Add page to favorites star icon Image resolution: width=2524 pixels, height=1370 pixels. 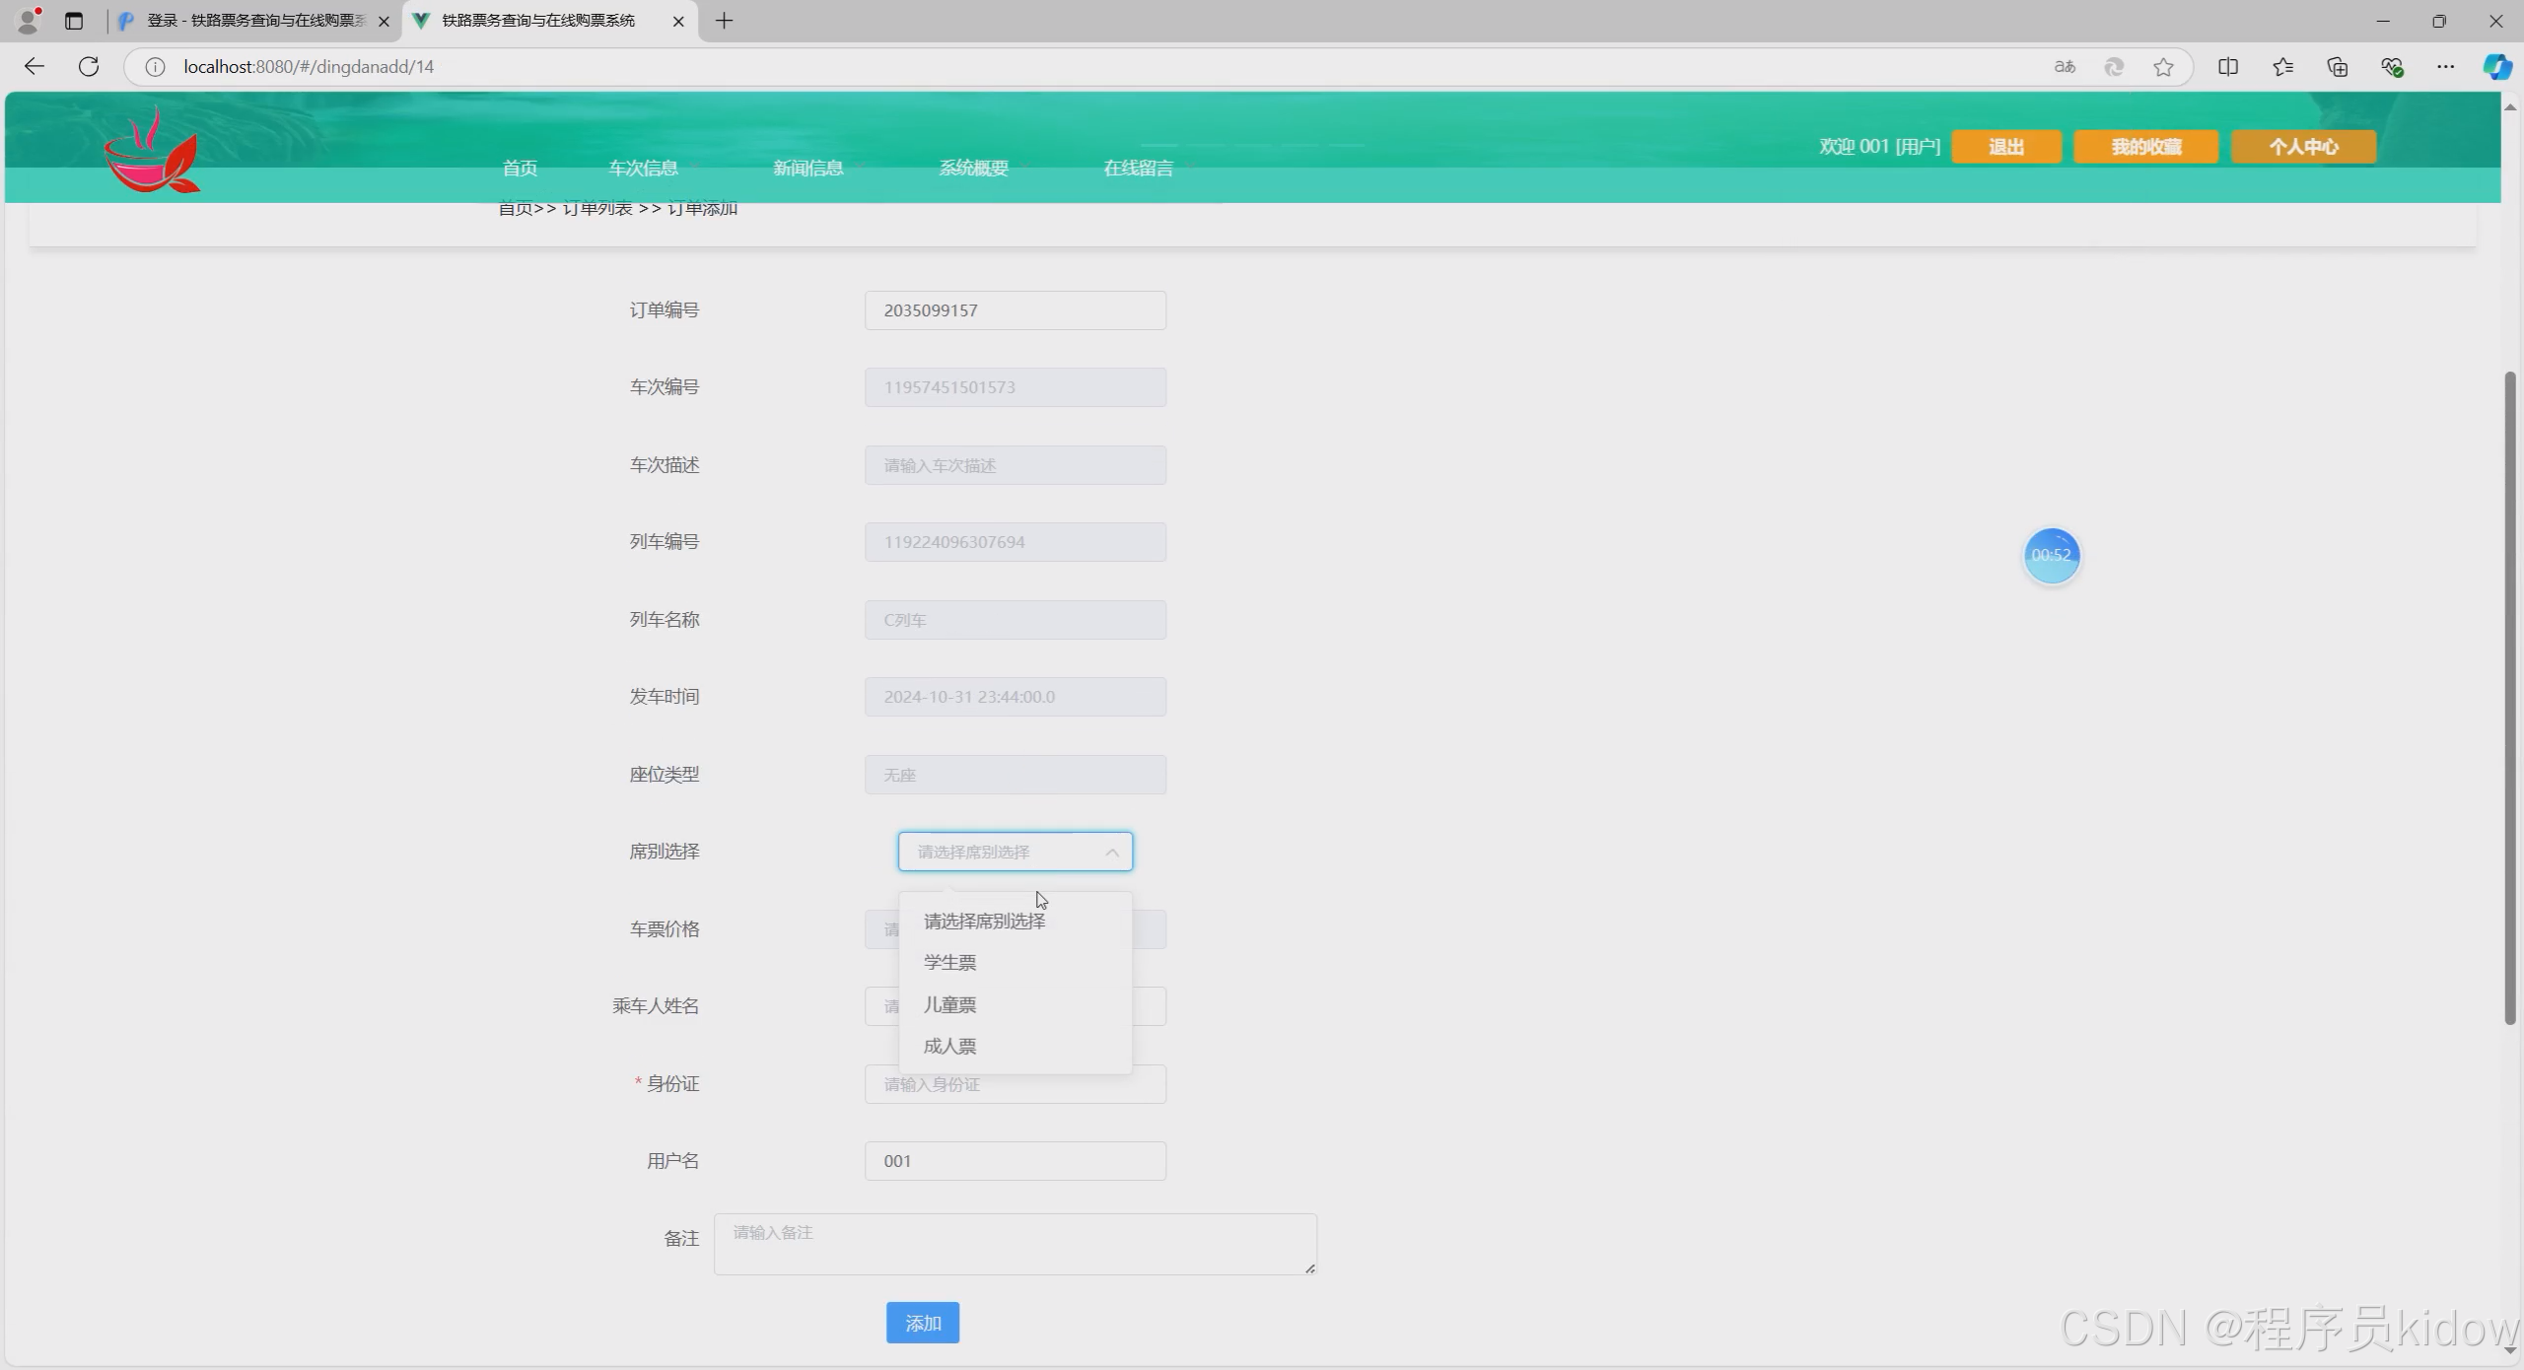coord(2163,66)
